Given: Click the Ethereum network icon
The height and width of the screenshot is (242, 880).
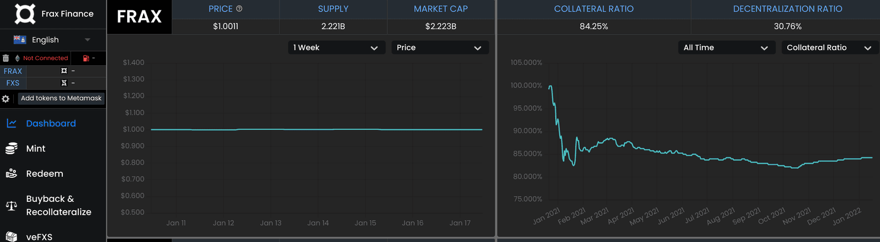Looking at the screenshot, I should tap(17, 58).
